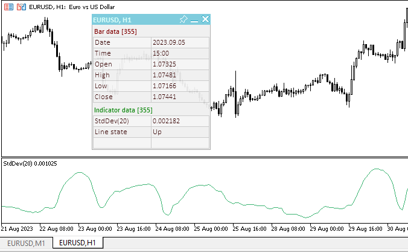Pin the EURUSD, H1 info panel

pyautogui.click(x=183, y=19)
